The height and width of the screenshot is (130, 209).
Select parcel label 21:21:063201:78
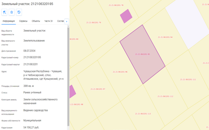coord(116,5)
